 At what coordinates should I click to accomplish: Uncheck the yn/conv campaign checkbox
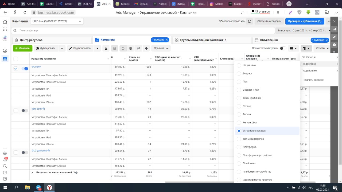16,69
